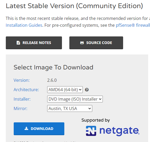
Task: Click the Version: label
Action: point(22,80)
